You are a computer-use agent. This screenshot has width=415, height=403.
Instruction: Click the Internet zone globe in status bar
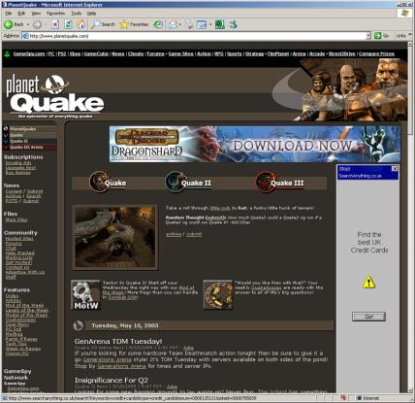coord(359,398)
